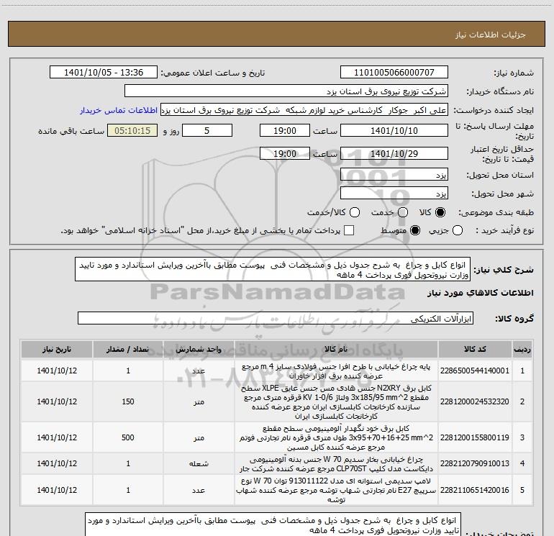
Task: Open buyer contact info link اطلاعات تماس خریدار
Action: pyautogui.click(x=119, y=110)
